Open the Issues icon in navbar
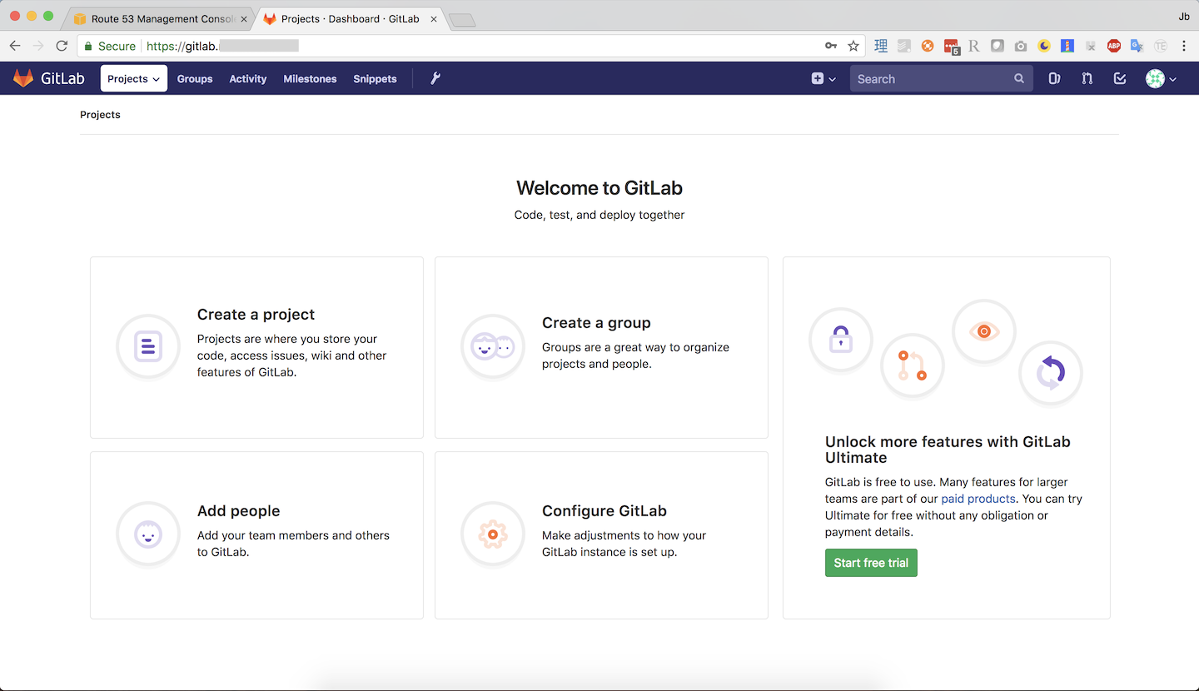Screen dimensions: 1199x691 tap(1054, 78)
